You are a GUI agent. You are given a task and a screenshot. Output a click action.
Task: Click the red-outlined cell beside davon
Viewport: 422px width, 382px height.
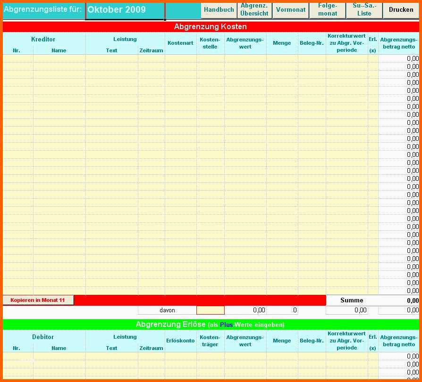(211, 310)
